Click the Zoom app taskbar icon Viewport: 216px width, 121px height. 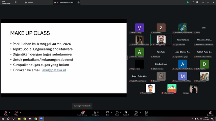pyautogui.click(x=41, y=119)
